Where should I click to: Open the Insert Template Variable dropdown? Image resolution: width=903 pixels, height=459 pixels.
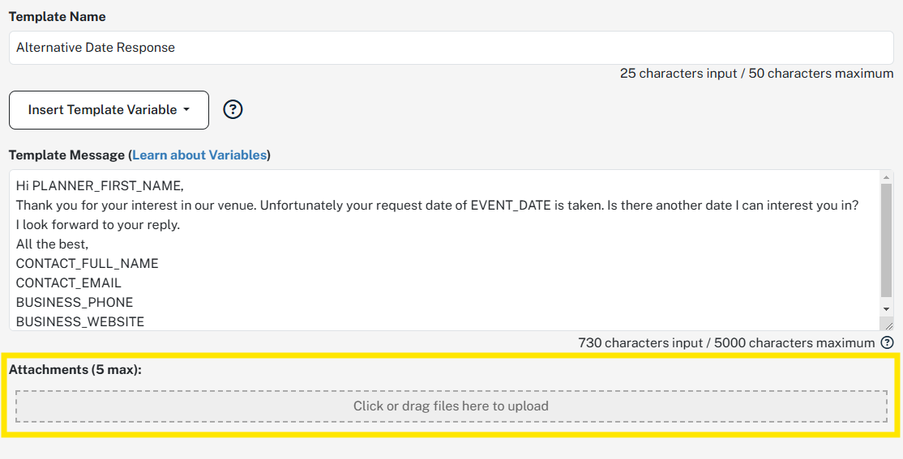point(109,110)
